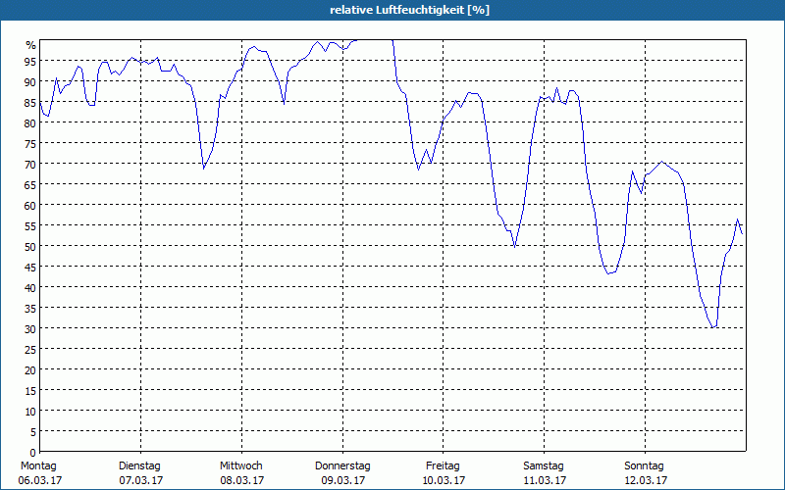Click the 50 value on the y-axis
The height and width of the screenshot is (490, 785).
[30, 247]
